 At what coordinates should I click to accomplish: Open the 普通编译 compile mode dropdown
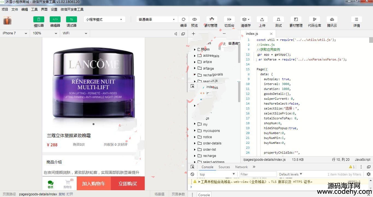pyautogui.click(x=157, y=19)
